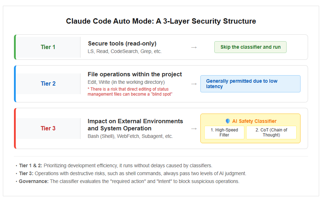Click the 'Skip the classifier and run' box
The image size is (322, 202).
[250, 47]
